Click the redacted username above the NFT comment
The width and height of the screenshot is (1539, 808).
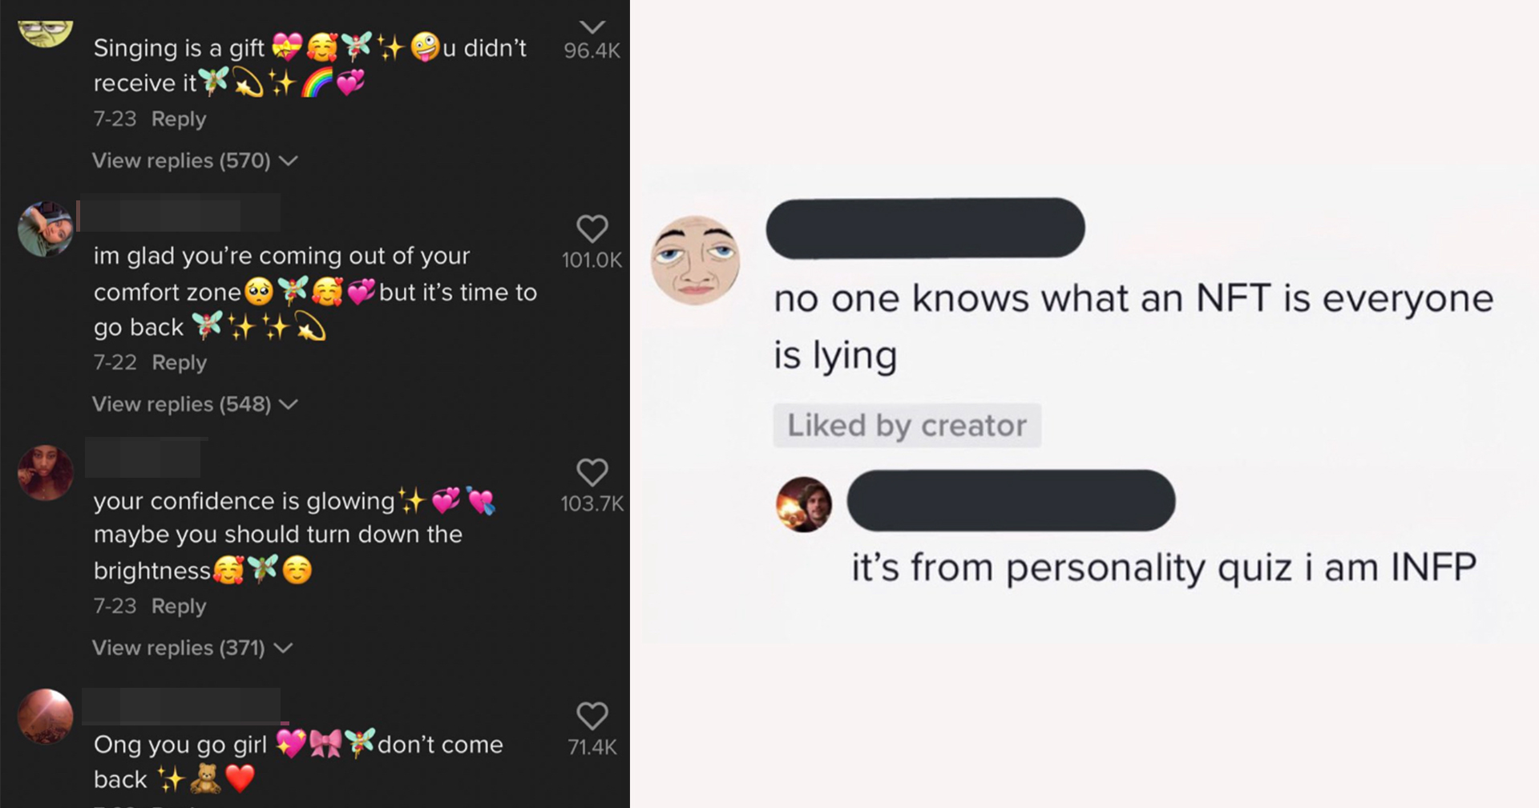point(925,228)
